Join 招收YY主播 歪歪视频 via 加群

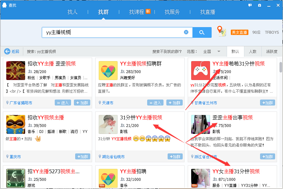click(82, 103)
